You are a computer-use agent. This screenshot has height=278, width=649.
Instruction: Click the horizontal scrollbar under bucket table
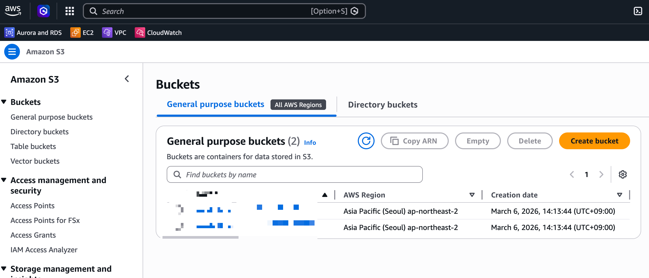coord(201,237)
